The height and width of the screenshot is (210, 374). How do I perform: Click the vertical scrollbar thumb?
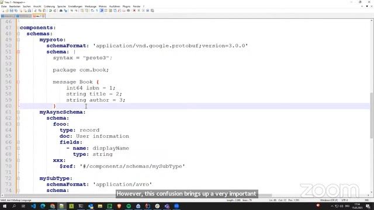click(x=372, y=116)
